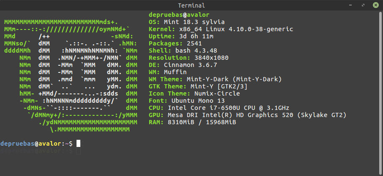The height and width of the screenshot is (176, 383).
Task: Click the Kernel: x86_64 Linux 4.10.0-38-generic line
Action: click(x=221, y=29)
